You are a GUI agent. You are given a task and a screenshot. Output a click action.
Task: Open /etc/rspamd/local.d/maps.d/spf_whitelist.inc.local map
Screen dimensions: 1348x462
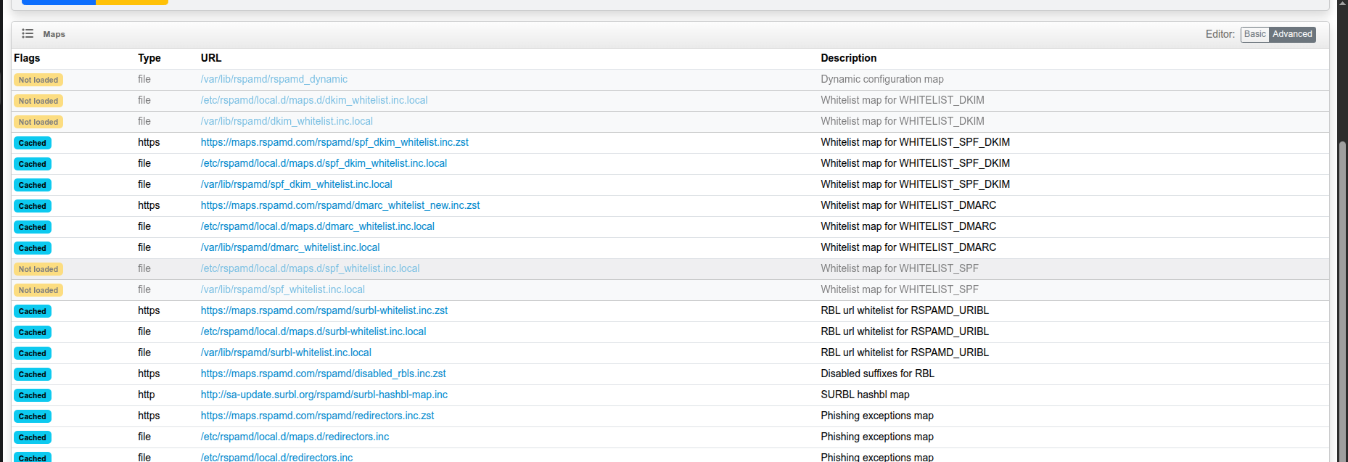[310, 268]
